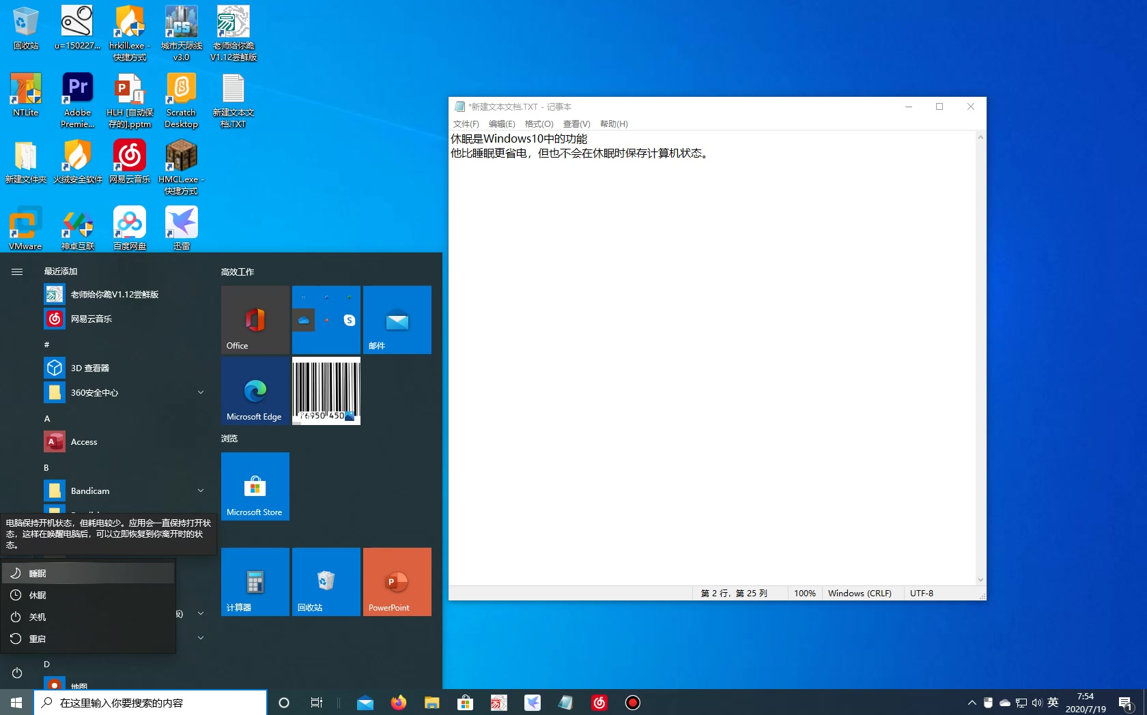
Task: Open the 格式 menu in Notepad
Action: (x=539, y=123)
